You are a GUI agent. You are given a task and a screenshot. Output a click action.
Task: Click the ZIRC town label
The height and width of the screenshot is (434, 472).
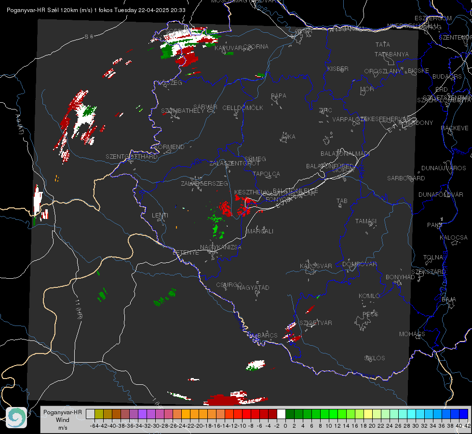point(325,110)
